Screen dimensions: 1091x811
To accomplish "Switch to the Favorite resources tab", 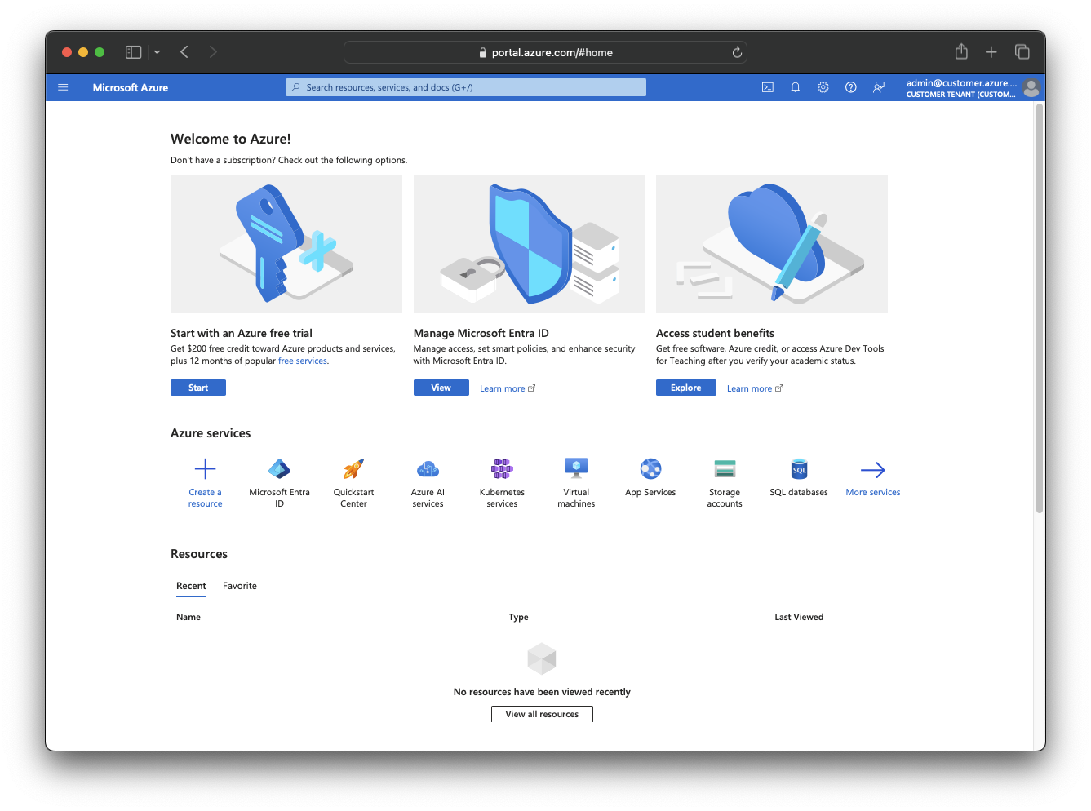I will pos(240,586).
